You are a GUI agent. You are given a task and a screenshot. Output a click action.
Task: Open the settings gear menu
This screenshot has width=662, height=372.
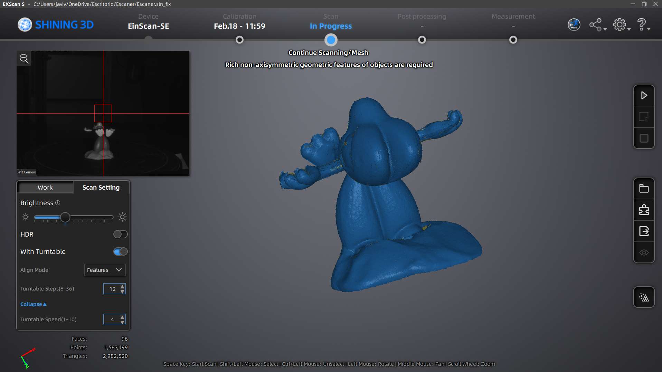[622, 25]
